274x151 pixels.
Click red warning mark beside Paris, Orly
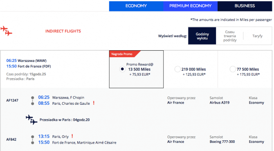click(72, 136)
